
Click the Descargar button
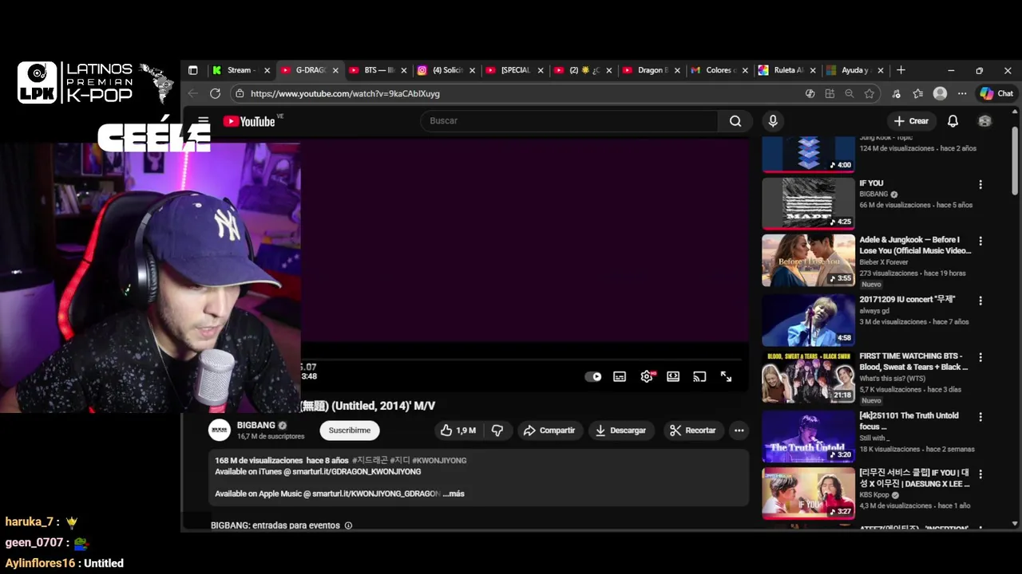(620, 431)
